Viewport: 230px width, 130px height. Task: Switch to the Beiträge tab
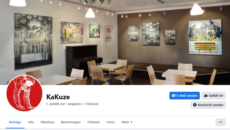coord(15,122)
